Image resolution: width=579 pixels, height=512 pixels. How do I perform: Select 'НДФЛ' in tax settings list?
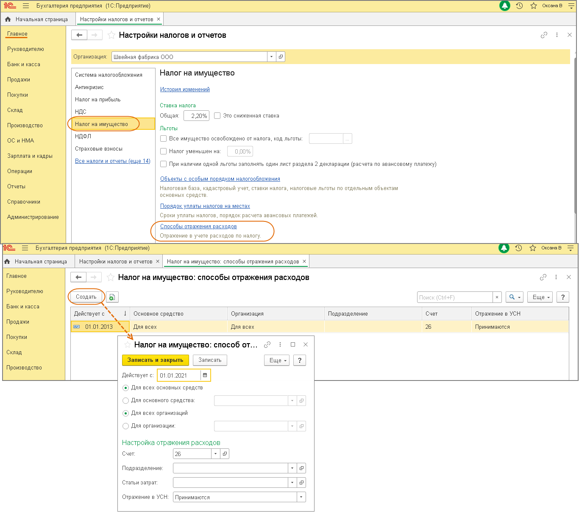click(83, 137)
